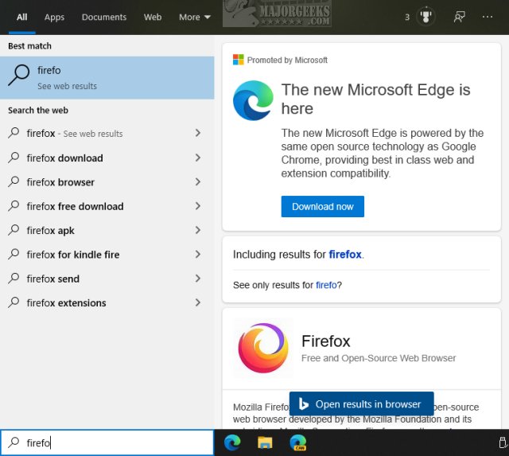Select the firefo best match result
Image resolution: width=509 pixels, height=456 pixels.
pyautogui.click(x=107, y=77)
